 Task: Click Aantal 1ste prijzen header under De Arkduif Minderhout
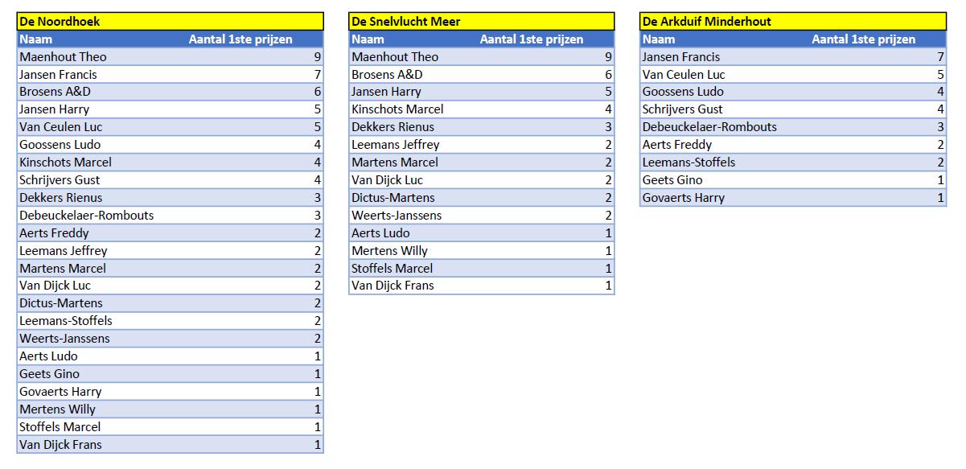(863, 39)
